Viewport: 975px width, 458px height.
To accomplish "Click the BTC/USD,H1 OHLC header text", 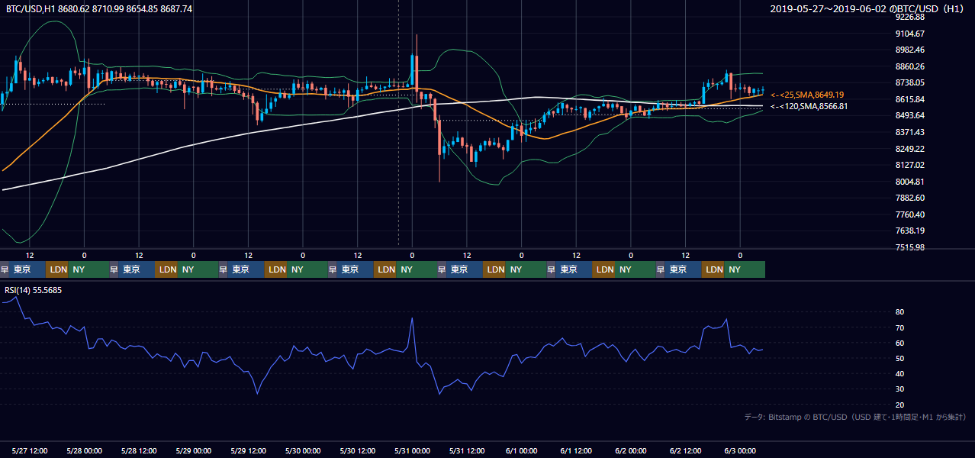I will [99, 8].
